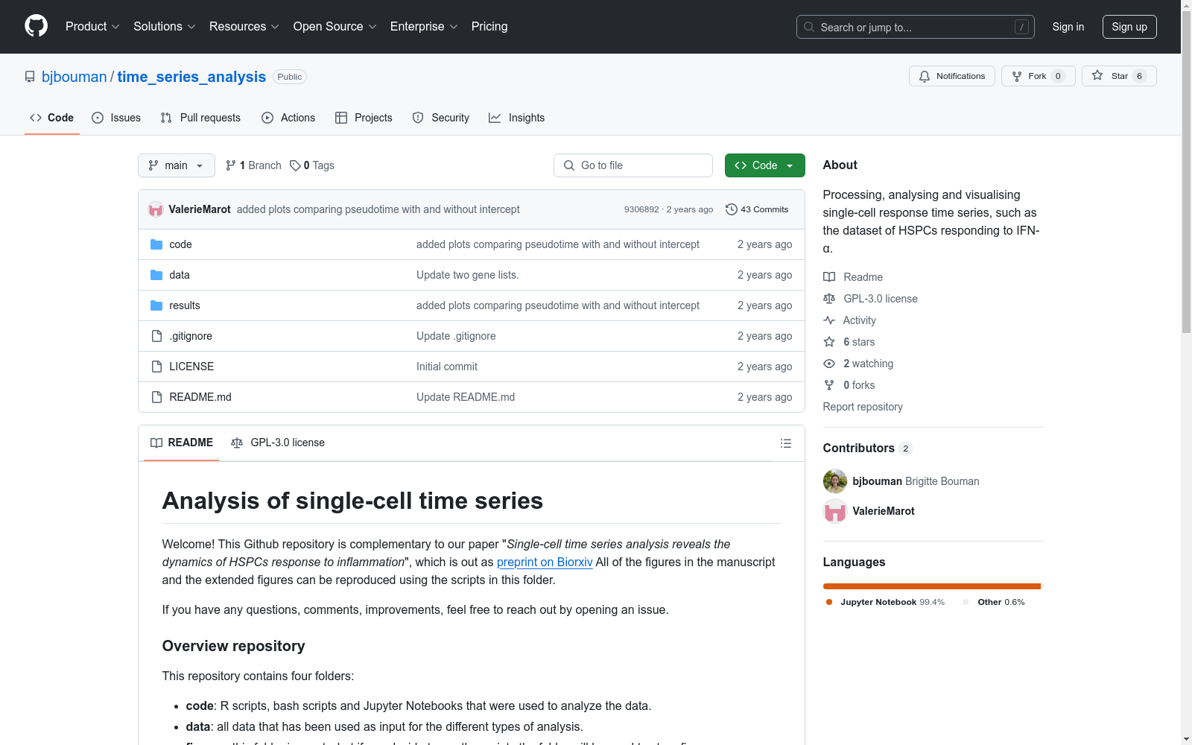Click the fork icon next to 0 forks
The width and height of the screenshot is (1192, 745).
829,385
